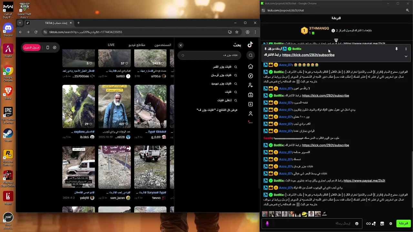This screenshot has height=232, width=413.
Task: Open Kick chat settings gear icon
Action: [x=391, y=224]
